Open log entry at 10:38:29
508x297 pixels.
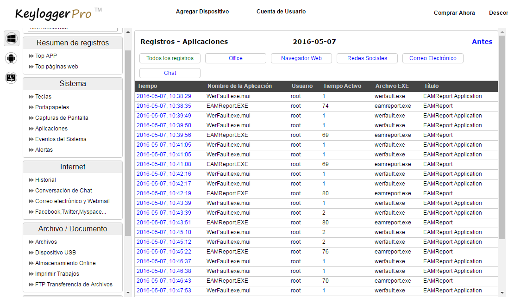pos(164,96)
